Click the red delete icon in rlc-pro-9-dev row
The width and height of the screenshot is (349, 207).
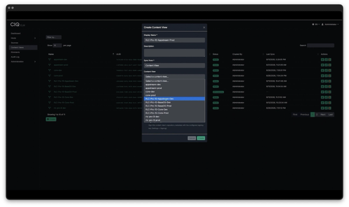330,108
